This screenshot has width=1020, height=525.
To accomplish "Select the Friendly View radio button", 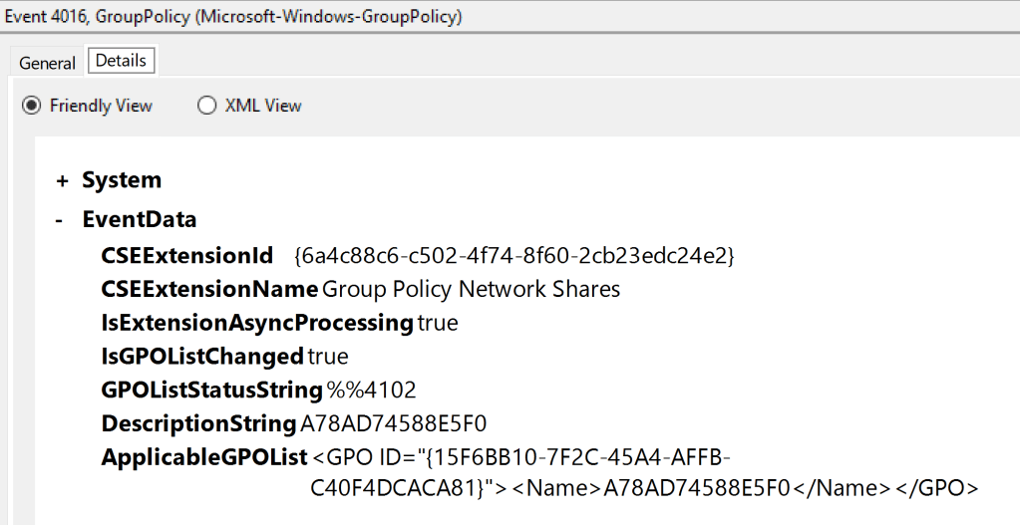I will pos(32,106).
